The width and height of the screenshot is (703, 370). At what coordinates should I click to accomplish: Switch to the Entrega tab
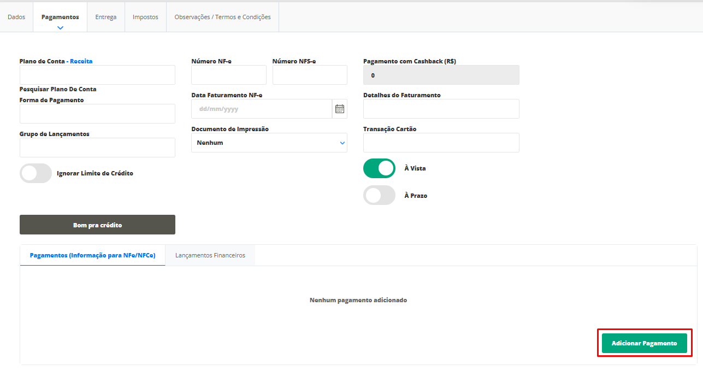coord(106,17)
